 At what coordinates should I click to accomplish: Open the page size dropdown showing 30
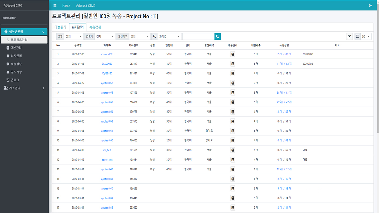366,36
